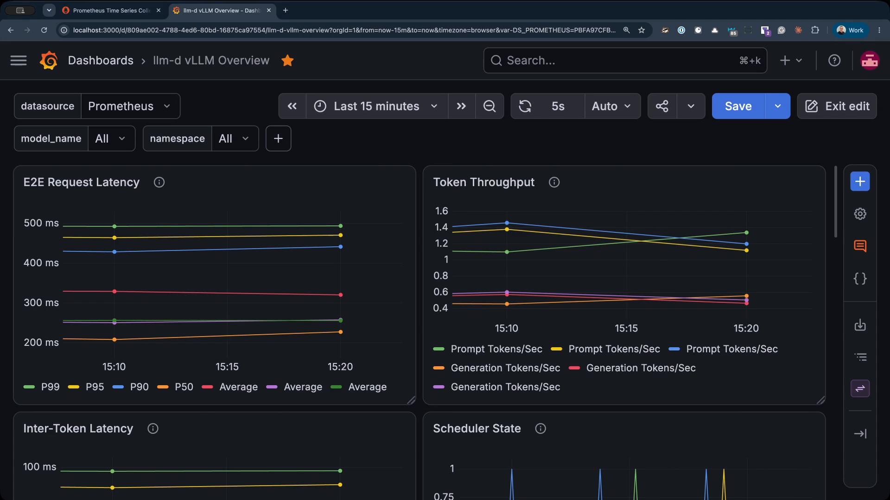Switch to Prometheus Time Series browser tab

[111, 10]
